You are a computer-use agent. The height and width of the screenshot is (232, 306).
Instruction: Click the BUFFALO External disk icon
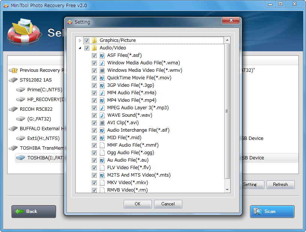tap(13, 129)
